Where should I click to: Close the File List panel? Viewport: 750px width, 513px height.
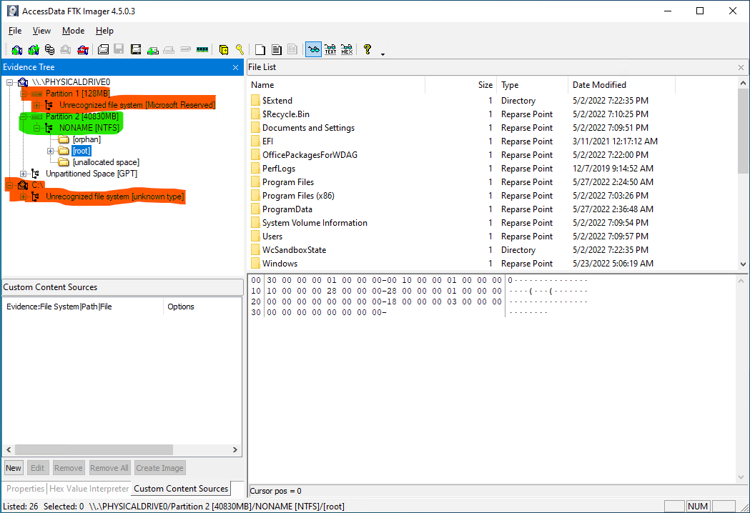741,67
